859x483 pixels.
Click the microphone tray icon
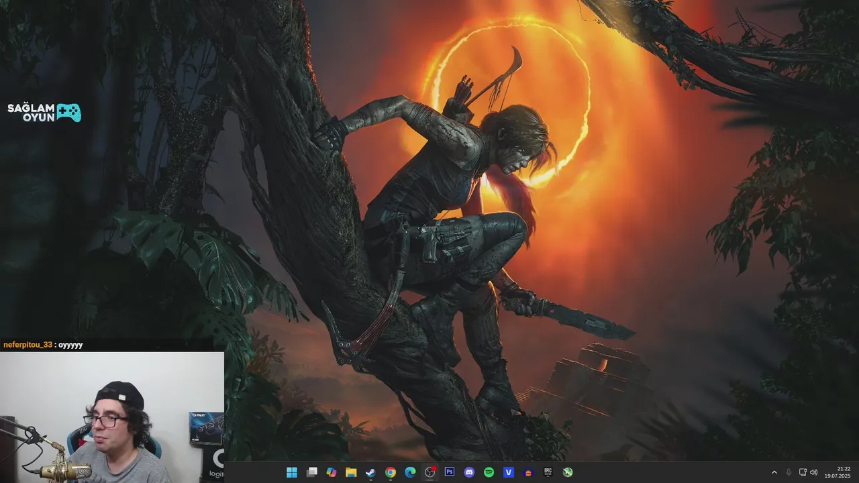pos(789,472)
